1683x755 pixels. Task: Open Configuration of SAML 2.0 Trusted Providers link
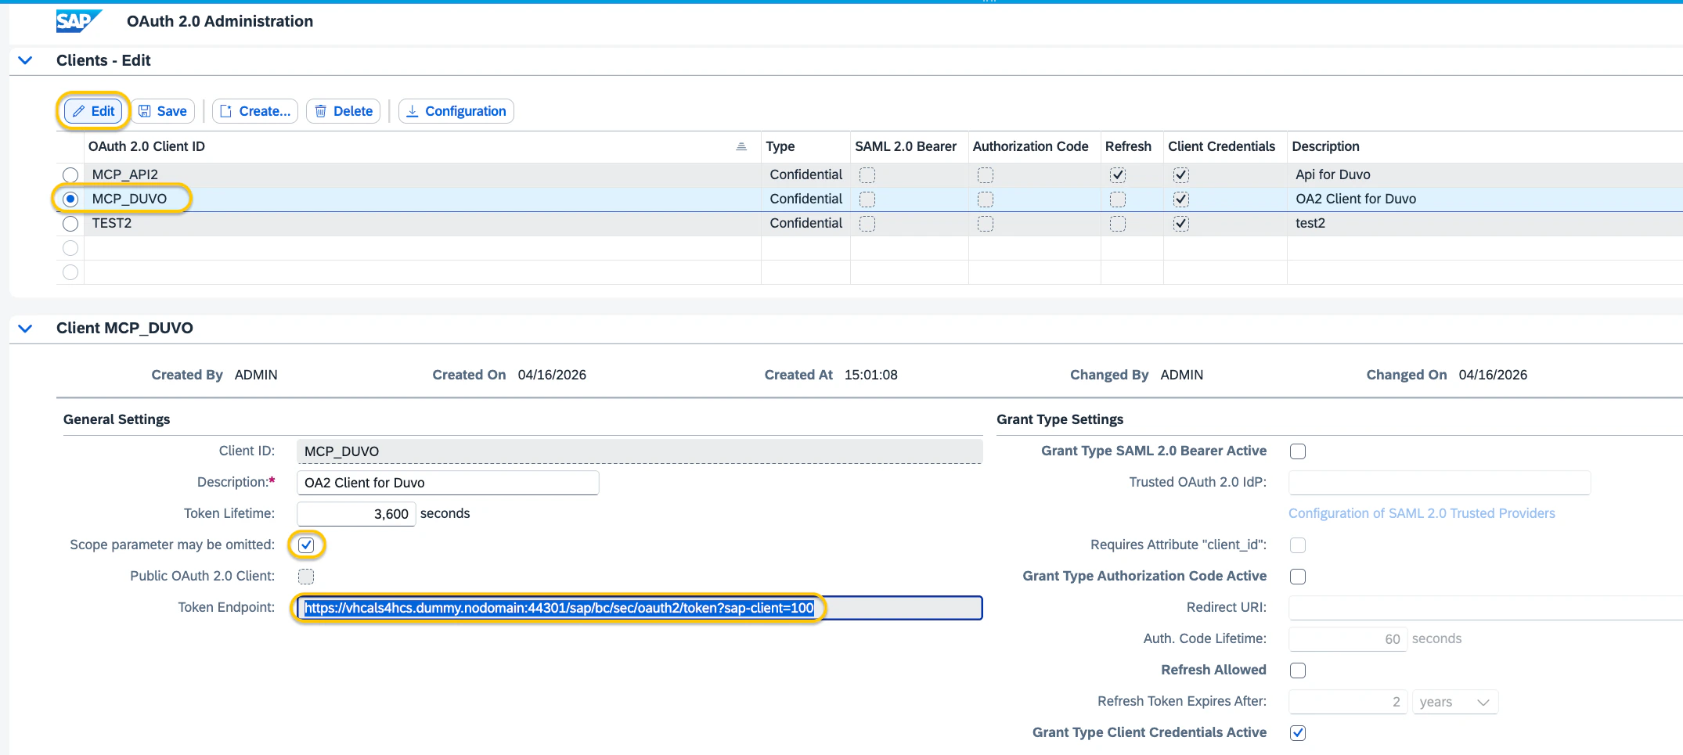tap(1422, 513)
